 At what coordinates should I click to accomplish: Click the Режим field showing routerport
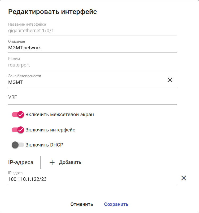tap(92, 65)
